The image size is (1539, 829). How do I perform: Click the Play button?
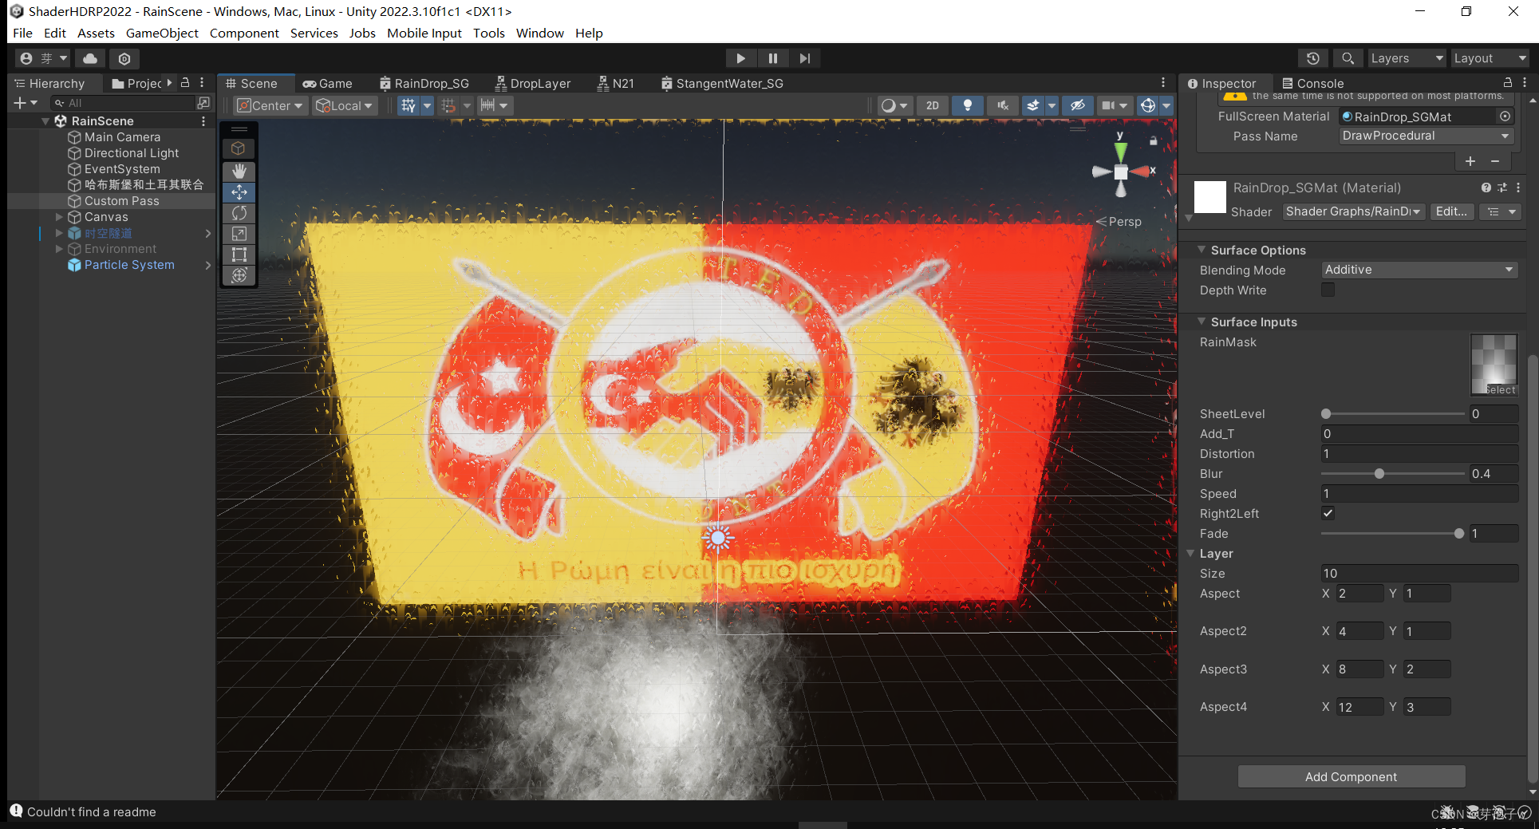pyautogui.click(x=740, y=58)
